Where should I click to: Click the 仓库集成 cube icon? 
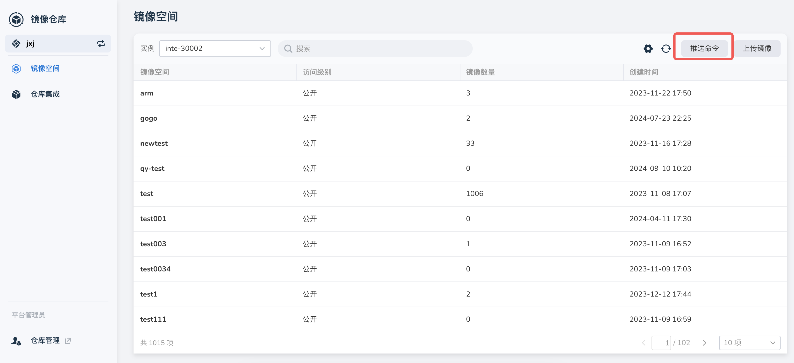16,94
